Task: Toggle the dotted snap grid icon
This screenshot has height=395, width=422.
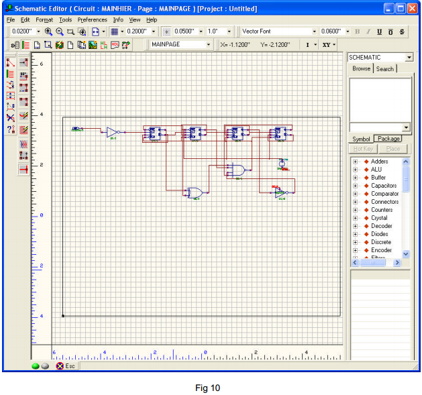Action: point(166,32)
